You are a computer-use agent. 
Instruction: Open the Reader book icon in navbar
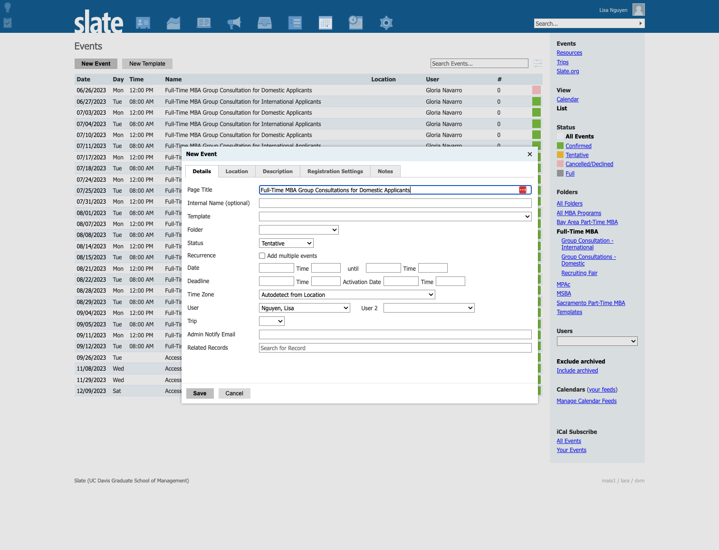pyautogui.click(x=204, y=23)
